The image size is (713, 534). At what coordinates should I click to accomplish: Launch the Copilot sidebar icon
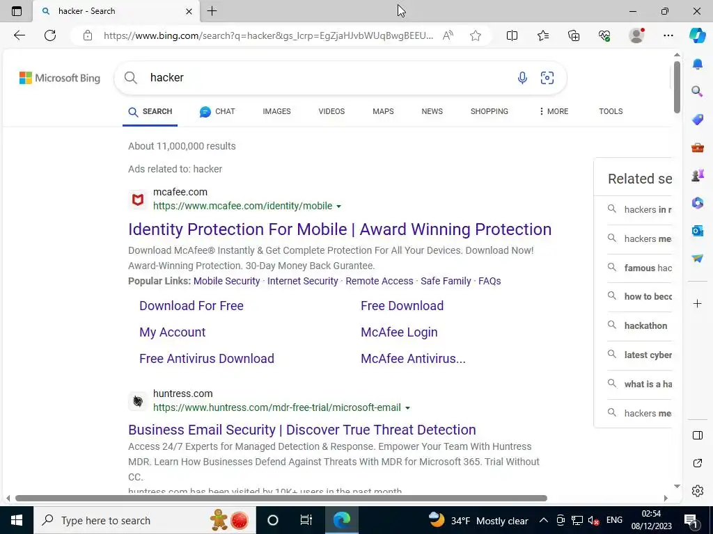[697, 35]
